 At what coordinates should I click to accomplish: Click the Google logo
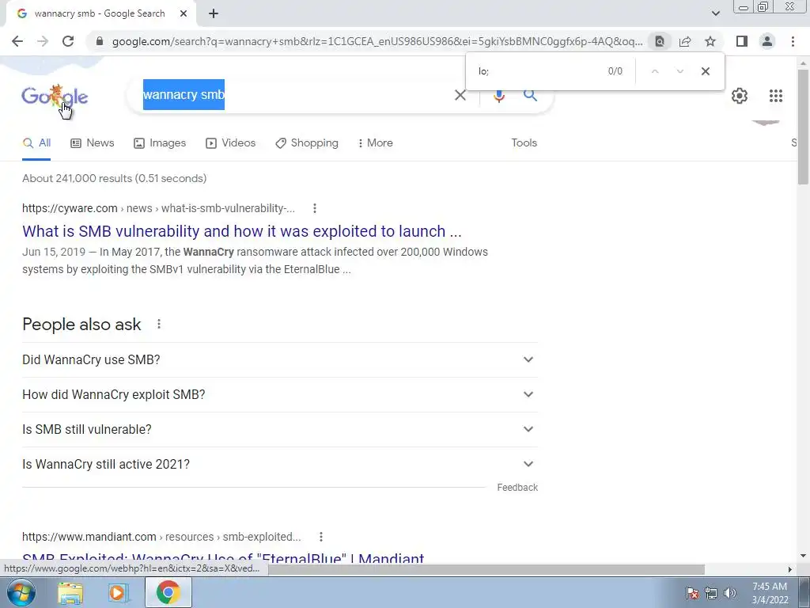[55, 96]
